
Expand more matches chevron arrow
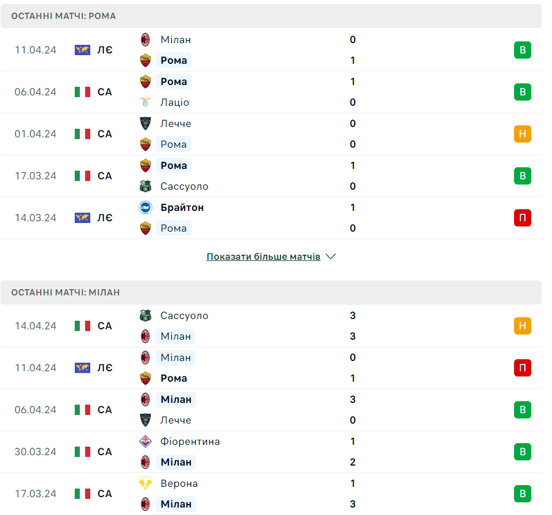[x=331, y=257]
